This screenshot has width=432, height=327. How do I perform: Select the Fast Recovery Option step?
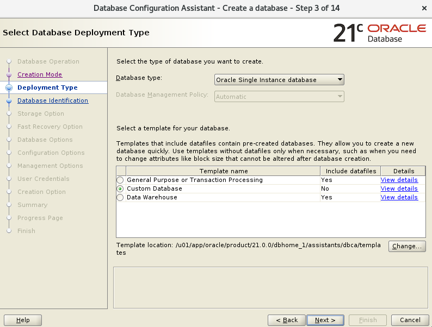coord(50,127)
